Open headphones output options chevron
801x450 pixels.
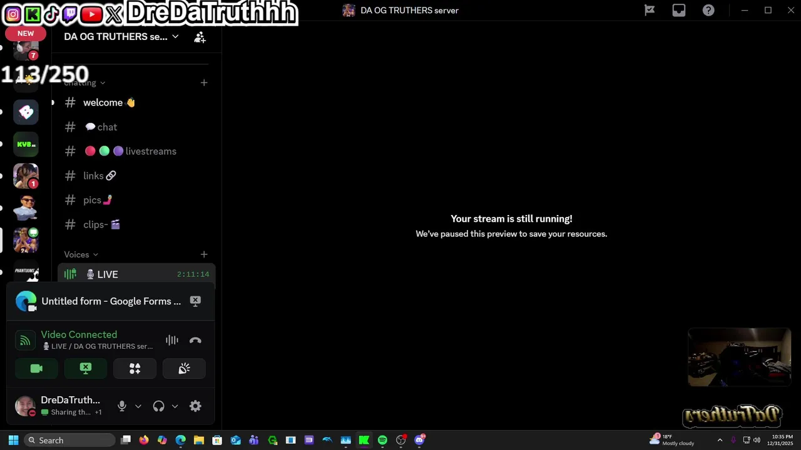(175, 406)
